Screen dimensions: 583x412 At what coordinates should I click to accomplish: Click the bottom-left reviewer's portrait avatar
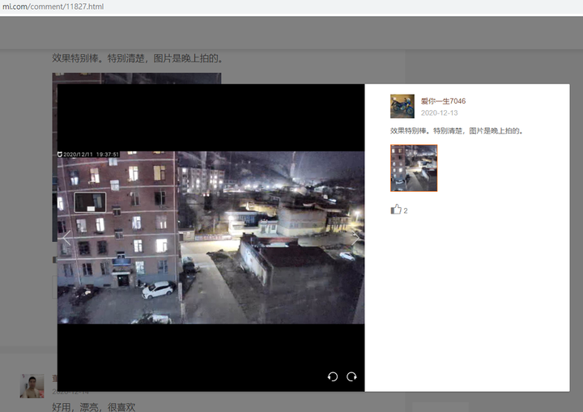point(32,386)
